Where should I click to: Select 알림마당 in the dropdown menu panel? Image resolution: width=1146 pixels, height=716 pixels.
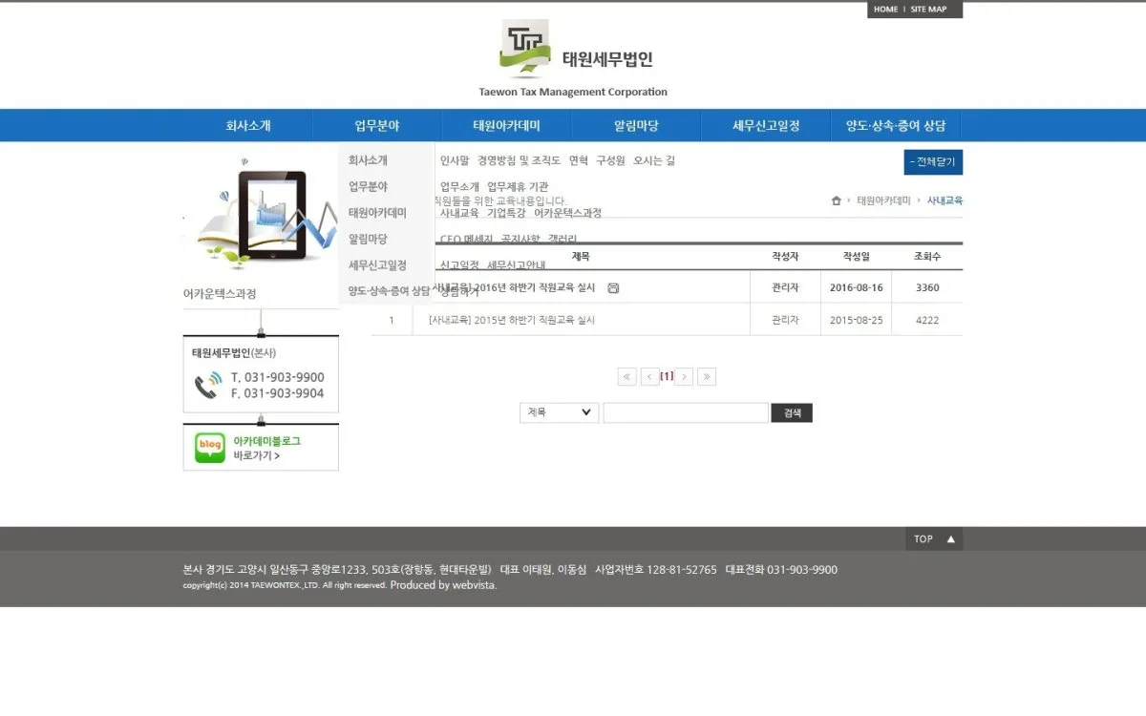pos(368,239)
